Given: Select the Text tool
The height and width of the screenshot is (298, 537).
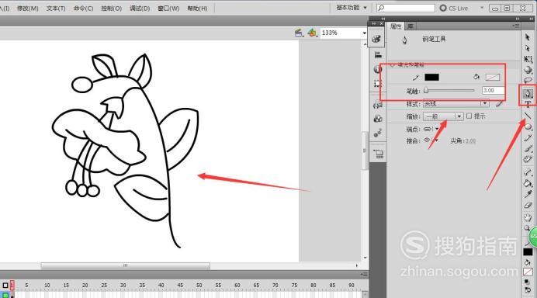Looking at the screenshot, I should (x=528, y=104).
